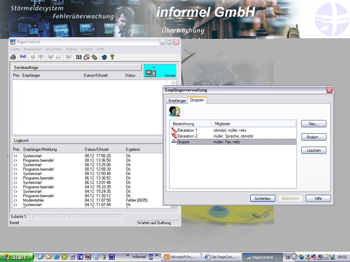The height and width of the screenshot is (262, 350).
Task: Click the PageControl title bar icon
Action: point(13,42)
